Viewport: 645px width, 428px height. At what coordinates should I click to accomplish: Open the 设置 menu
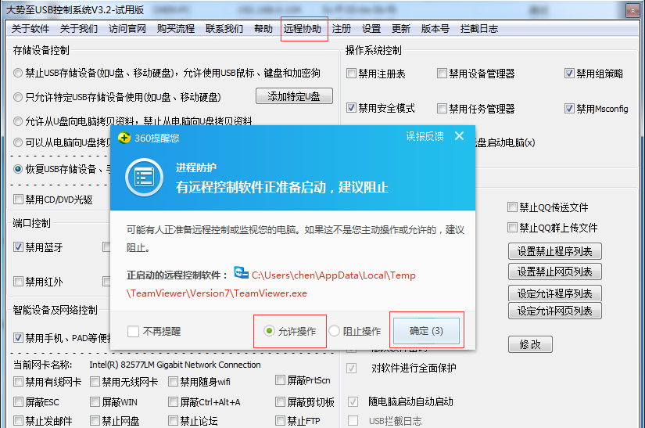click(x=371, y=29)
